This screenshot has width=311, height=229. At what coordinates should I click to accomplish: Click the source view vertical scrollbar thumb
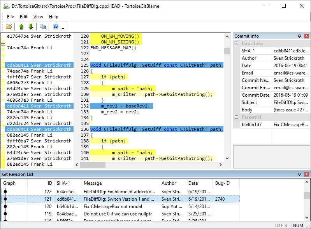coord(227,51)
